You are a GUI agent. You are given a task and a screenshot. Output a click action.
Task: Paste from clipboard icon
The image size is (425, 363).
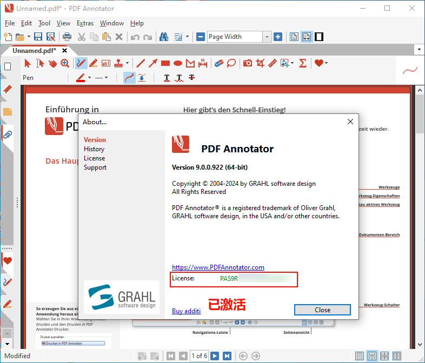106,37
